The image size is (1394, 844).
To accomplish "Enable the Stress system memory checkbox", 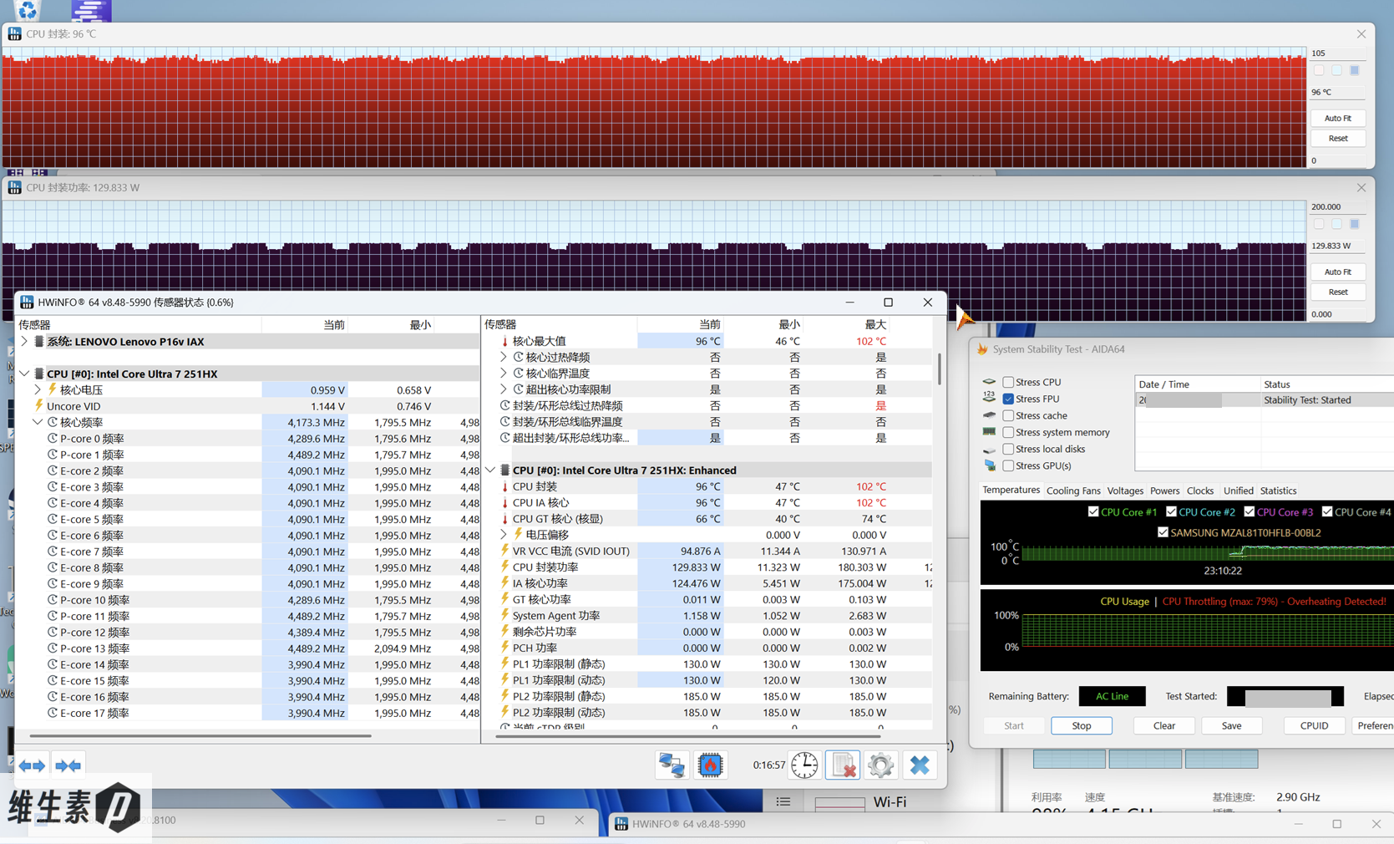I will (1008, 432).
